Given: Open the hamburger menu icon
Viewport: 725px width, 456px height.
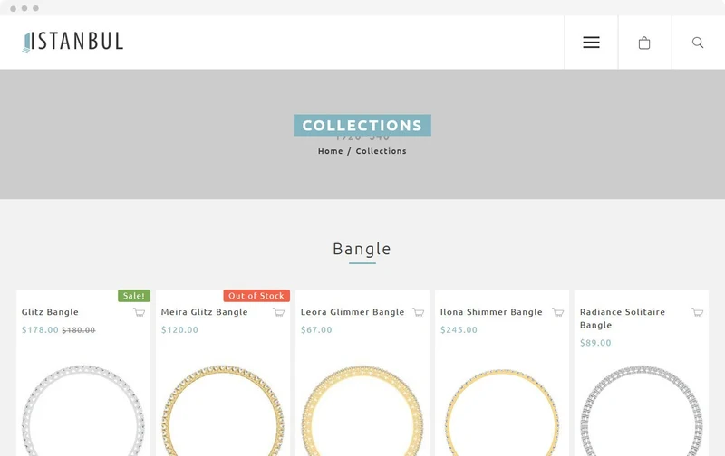Looking at the screenshot, I should pos(591,43).
